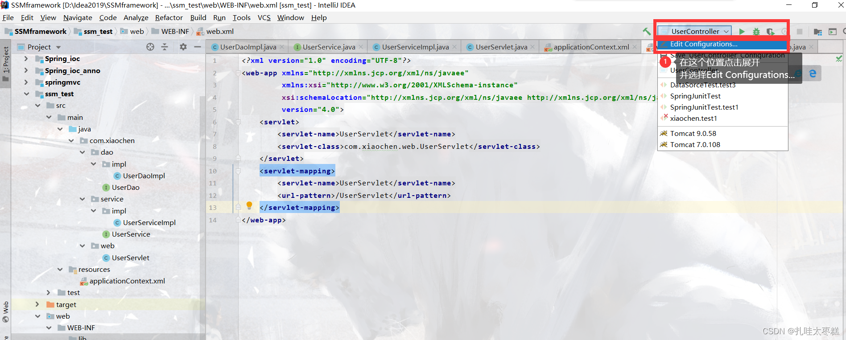This screenshot has width=846, height=340.
Task: Collapse the com.xiaochen package
Action: [71, 140]
